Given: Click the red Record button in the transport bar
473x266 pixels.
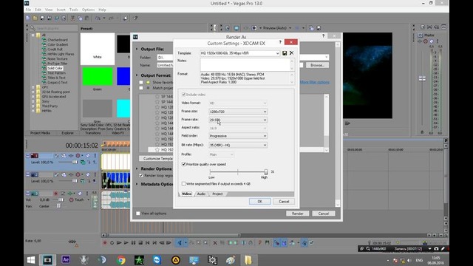Looking at the screenshot, I should (105, 243).
